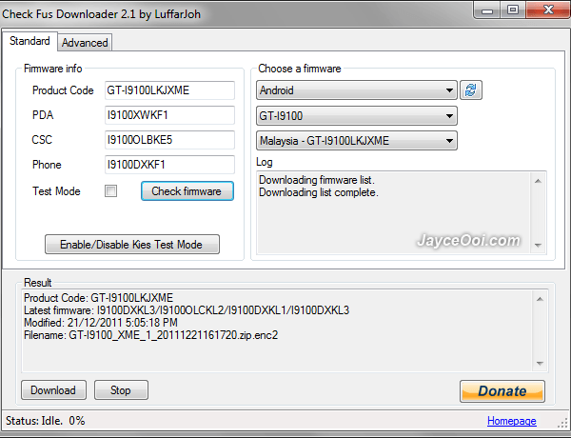Click into the CSC field
The height and width of the screenshot is (438, 571).
pos(169,140)
